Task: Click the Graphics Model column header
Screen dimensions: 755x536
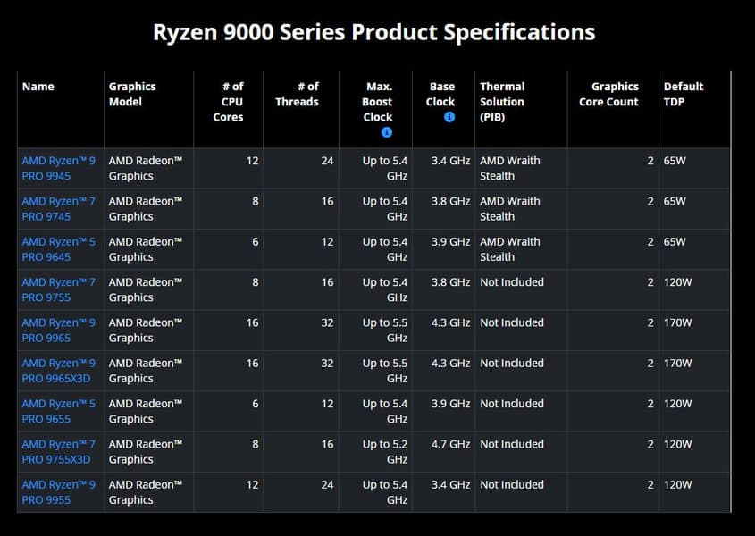Action: click(x=132, y=94)
